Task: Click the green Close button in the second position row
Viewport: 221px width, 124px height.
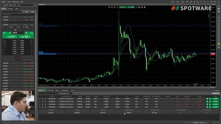Action: pos(215,102)
